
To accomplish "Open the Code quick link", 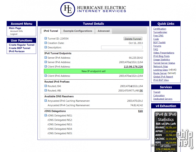I will 156,39.
